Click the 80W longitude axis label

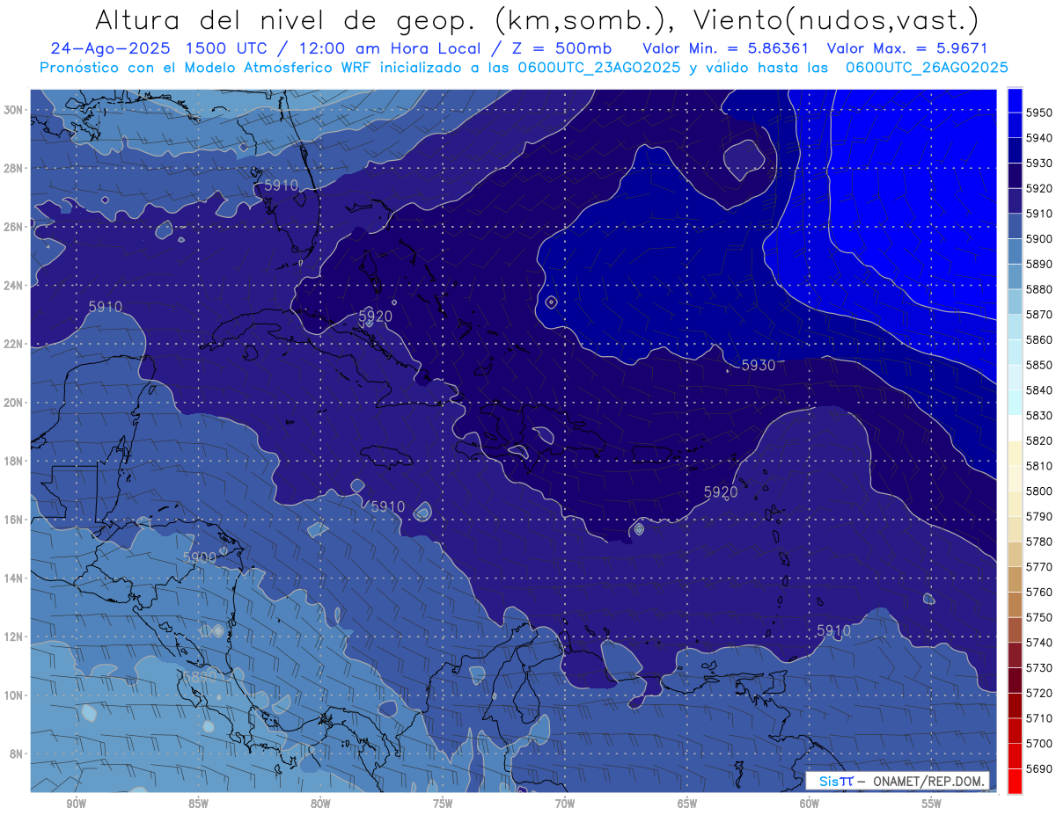coord(320,804)
